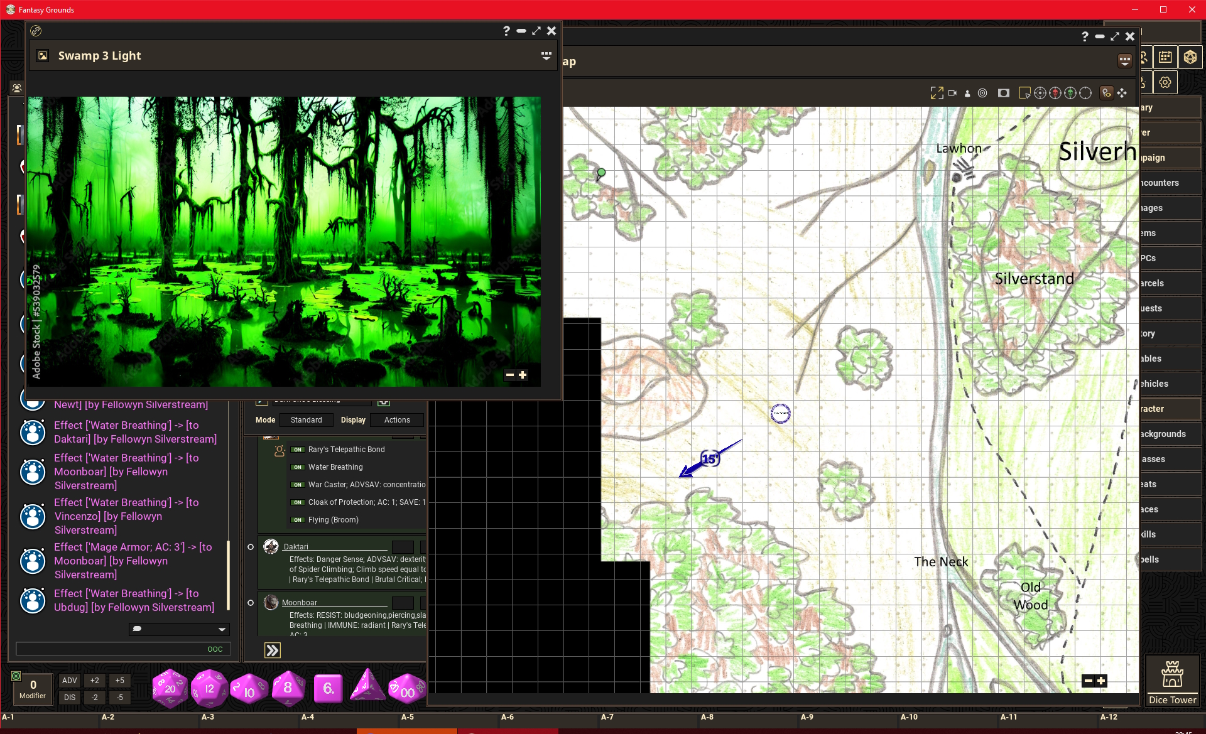Click the green skull friendly token icon

coord(1070,93)
